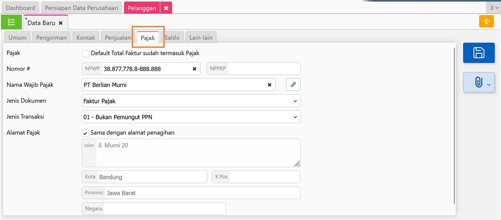Close the Data Baru tab
Viewport: 501px width, 220px height.
point(61,23)
